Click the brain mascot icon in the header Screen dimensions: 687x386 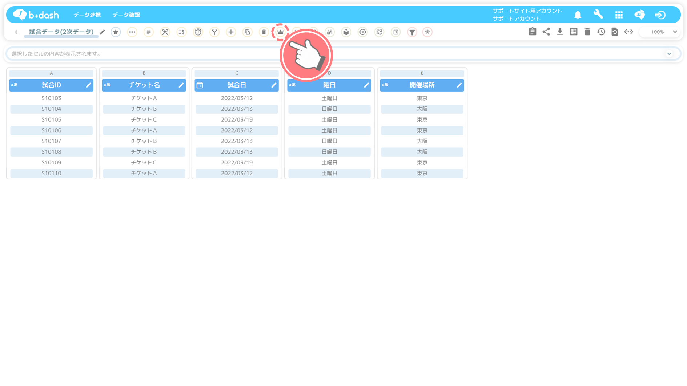[640, 15]
